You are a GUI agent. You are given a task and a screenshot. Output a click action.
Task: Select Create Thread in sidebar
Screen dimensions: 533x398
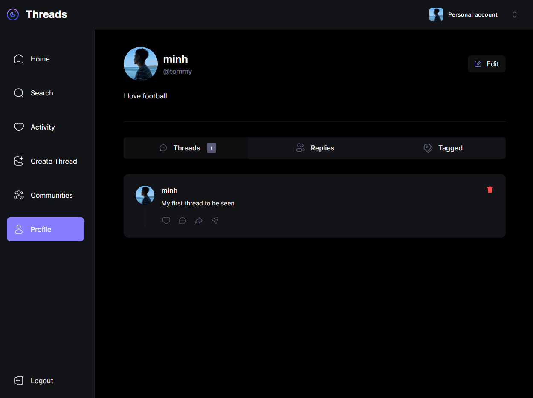(x=45, y=161)
